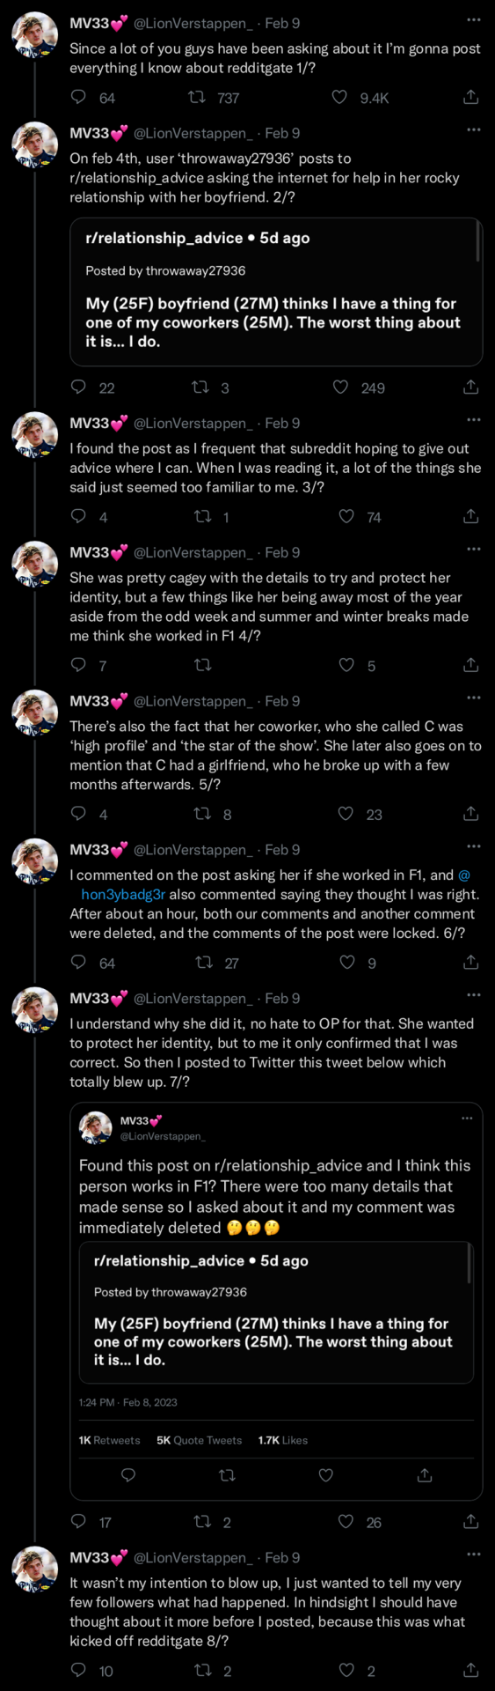Like the embedded tweet from Feb 8, 2023
The height and width of the screenshot is (1691, 495).
(326, 1474)
